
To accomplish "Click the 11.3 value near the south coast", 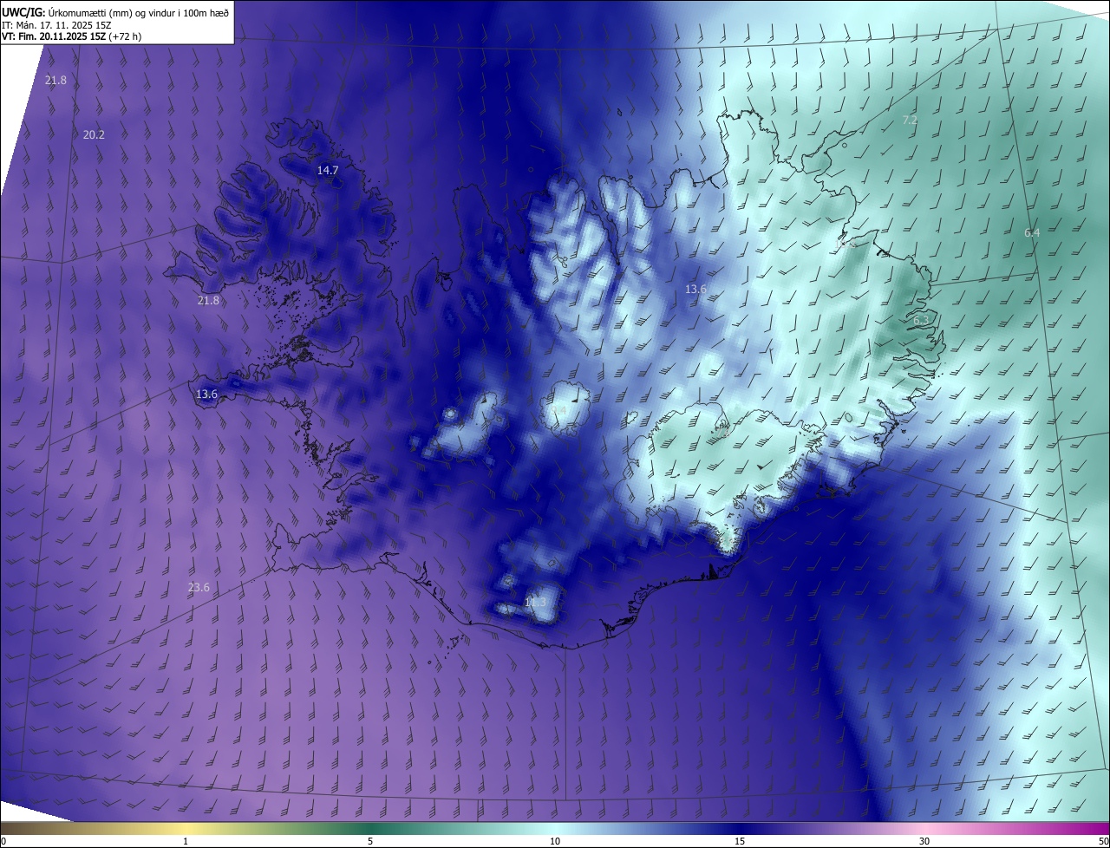I will [x=536, y=602].
